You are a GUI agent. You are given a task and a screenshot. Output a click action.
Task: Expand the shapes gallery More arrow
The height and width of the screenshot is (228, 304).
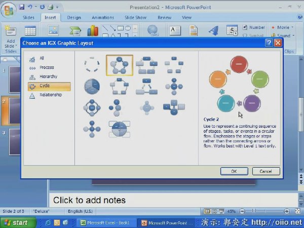tap(135, 35)
